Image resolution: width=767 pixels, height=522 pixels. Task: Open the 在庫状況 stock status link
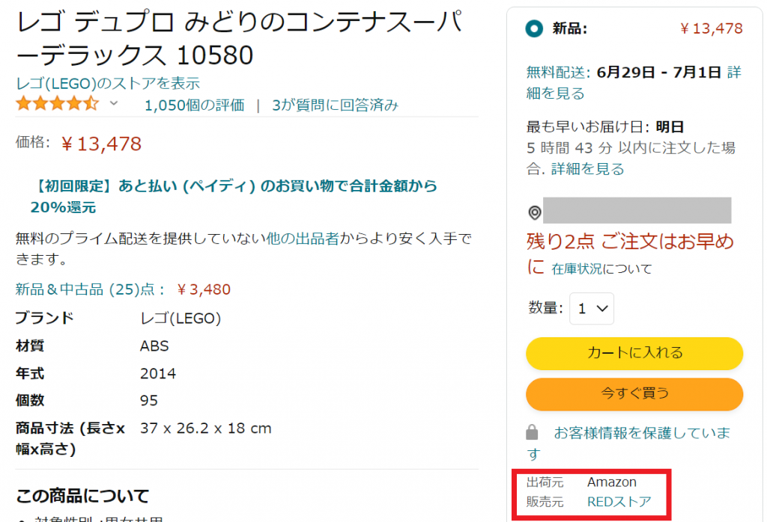click(576, 268)
